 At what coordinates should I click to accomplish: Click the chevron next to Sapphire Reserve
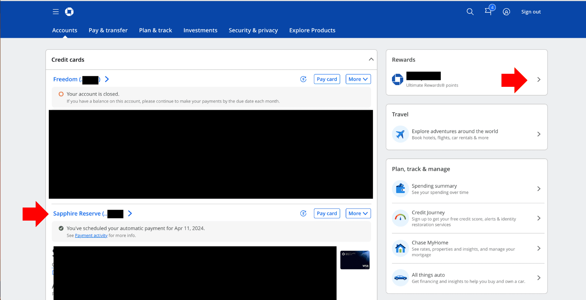130,214
